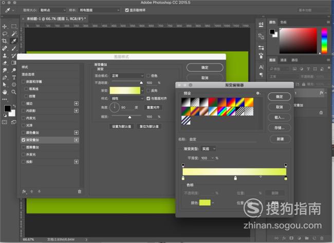334x243 pixels.
Task: Switch to the 色板 (Swatches) tab
Action: click(283, 22)
